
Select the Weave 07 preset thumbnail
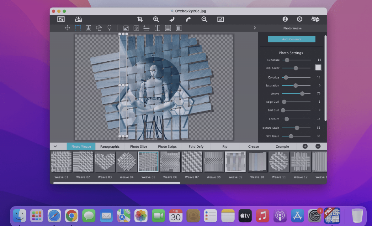[192, 162]
